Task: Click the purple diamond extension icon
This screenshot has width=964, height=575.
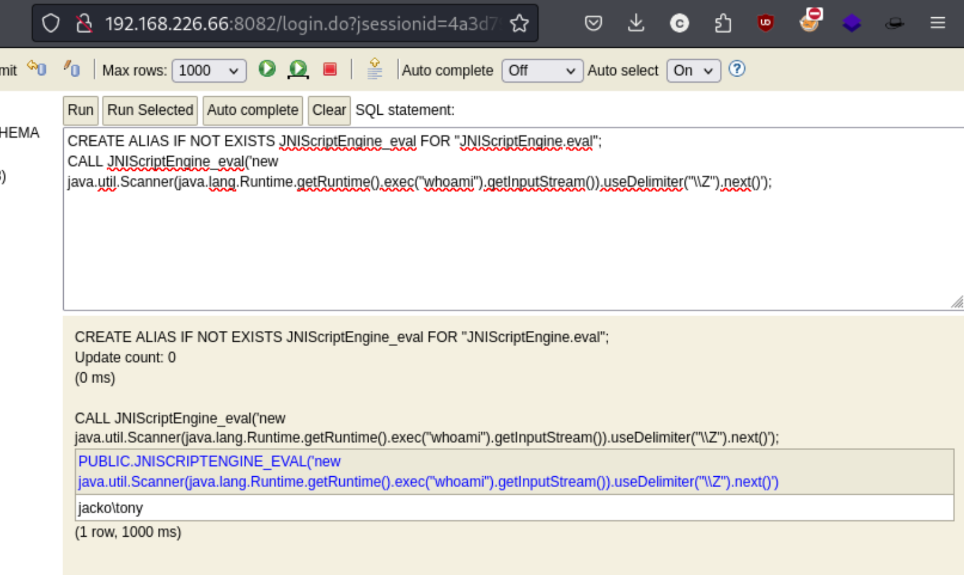Action: coord(852,24)
